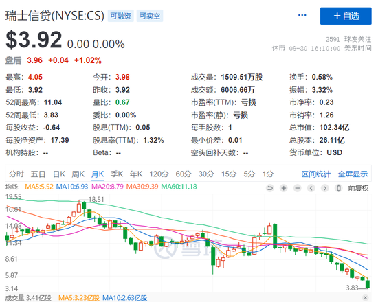Open the 前复权 adjustment dropdown

point(358,188)
